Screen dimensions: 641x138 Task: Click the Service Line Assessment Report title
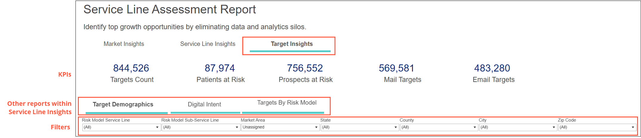[170, 10]
